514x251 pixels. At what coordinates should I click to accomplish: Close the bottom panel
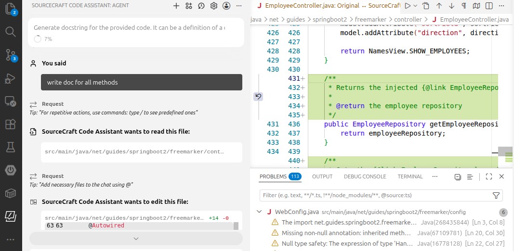[501, 176]
